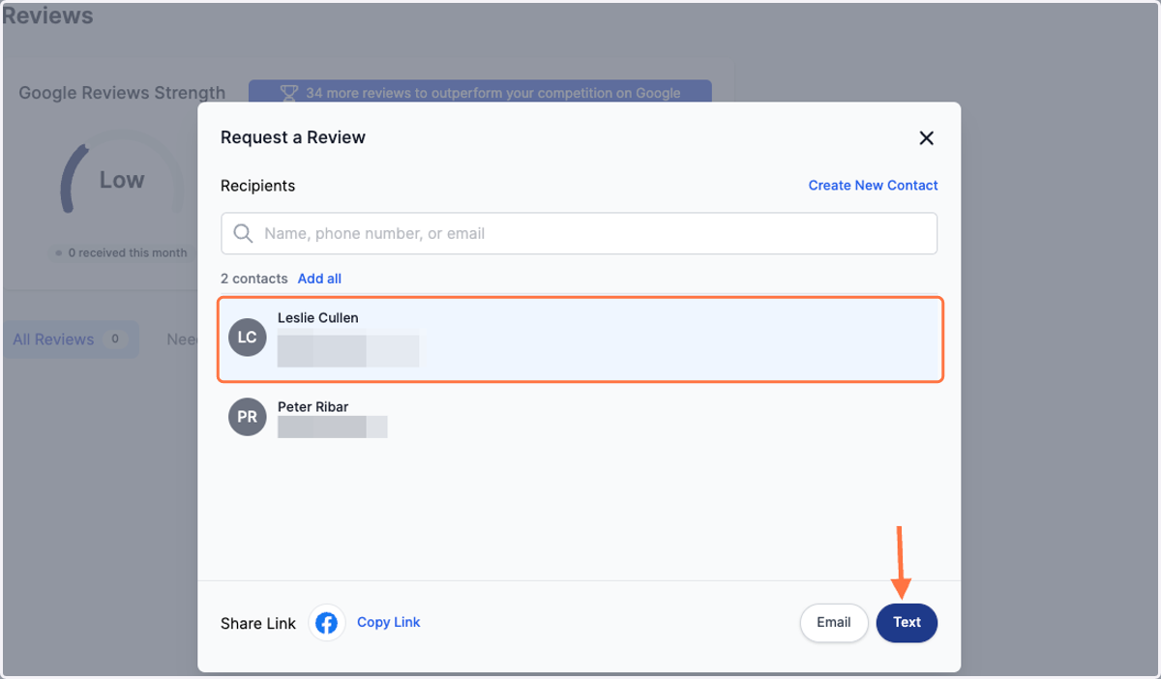
Task: Open Create New Contact link
Action: point(873,186)
